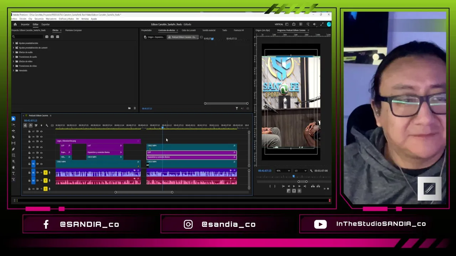
Task: Open Program monitor settings wrench
Action: pyautogui.click(x=311, y=171)
